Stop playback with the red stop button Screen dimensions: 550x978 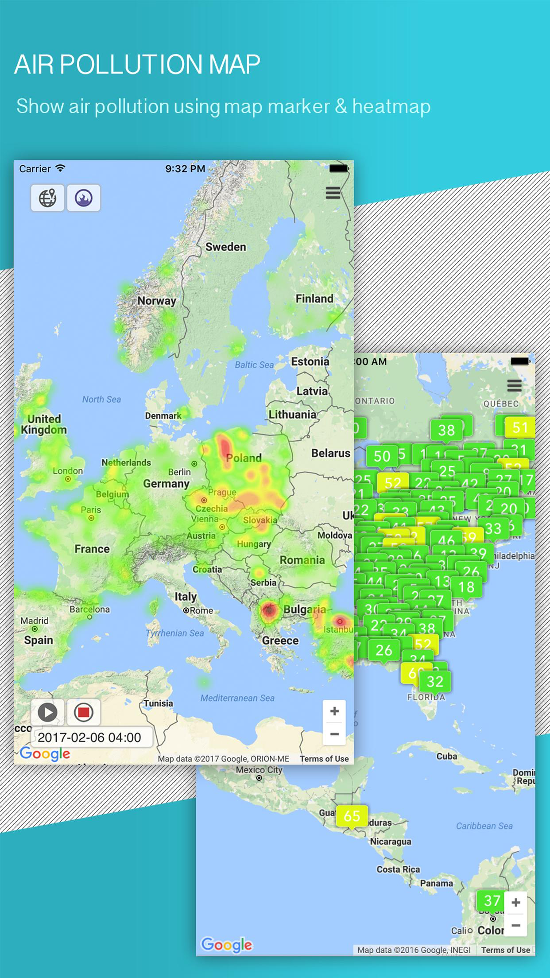pyautogui.click(x=84, y=712)
